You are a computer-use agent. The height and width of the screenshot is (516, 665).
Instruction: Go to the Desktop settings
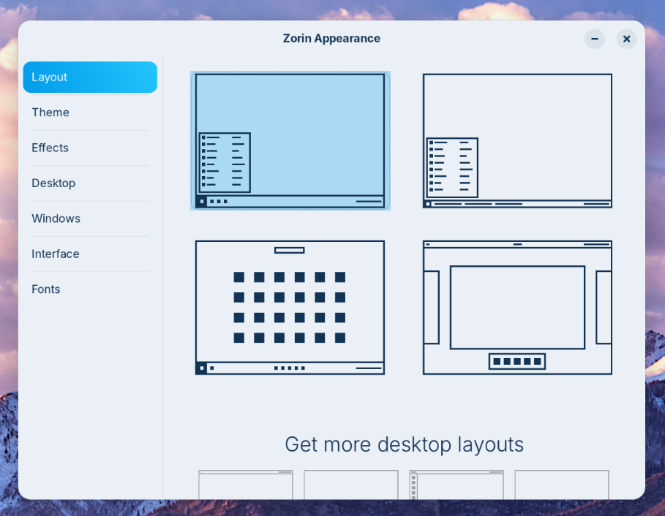coord(90,183)
